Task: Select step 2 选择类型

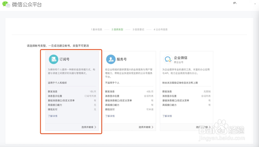Action: coord(117,30)
